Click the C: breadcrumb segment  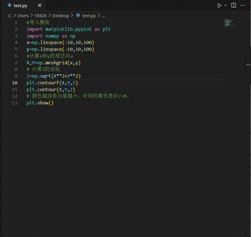pyautogui.click(x=10, y=16)
